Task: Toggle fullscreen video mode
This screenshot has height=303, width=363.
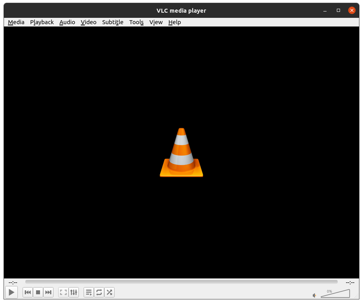Action: pos(63,292)
